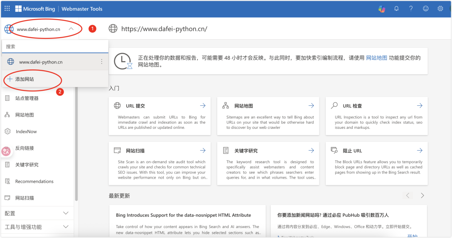Open the 网站地图 card arrow
452x238 pixels.
tap(311, 106)
